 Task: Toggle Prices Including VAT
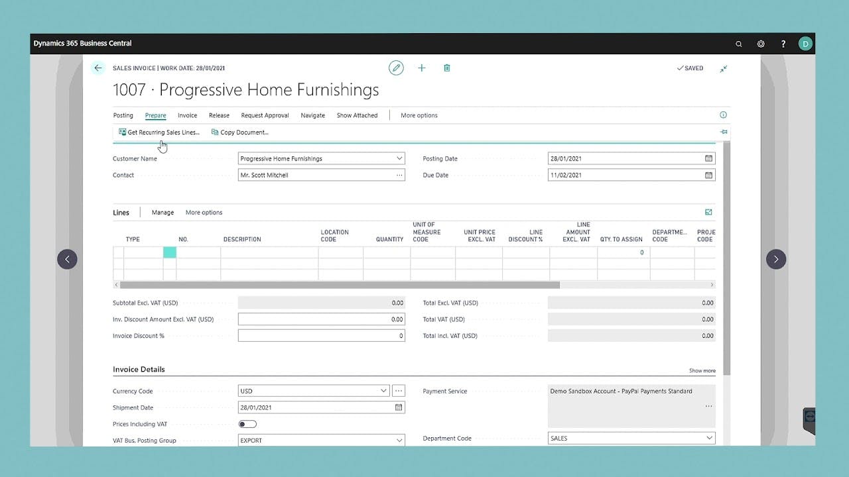point(247,424)
